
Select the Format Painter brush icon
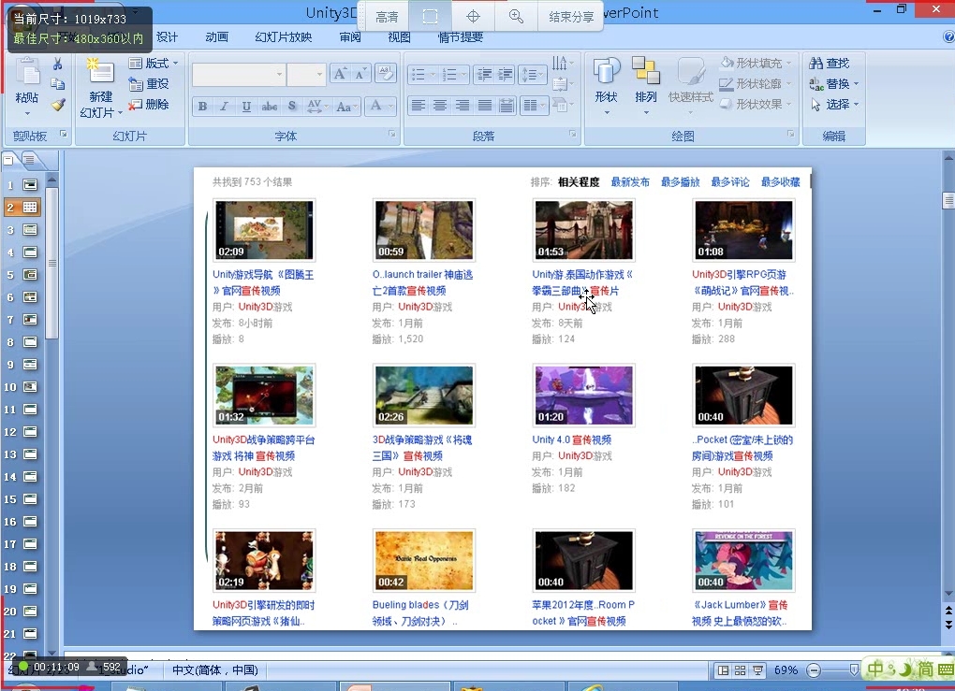[58, 105]
